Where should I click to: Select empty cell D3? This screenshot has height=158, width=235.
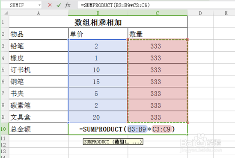(200, 46)
